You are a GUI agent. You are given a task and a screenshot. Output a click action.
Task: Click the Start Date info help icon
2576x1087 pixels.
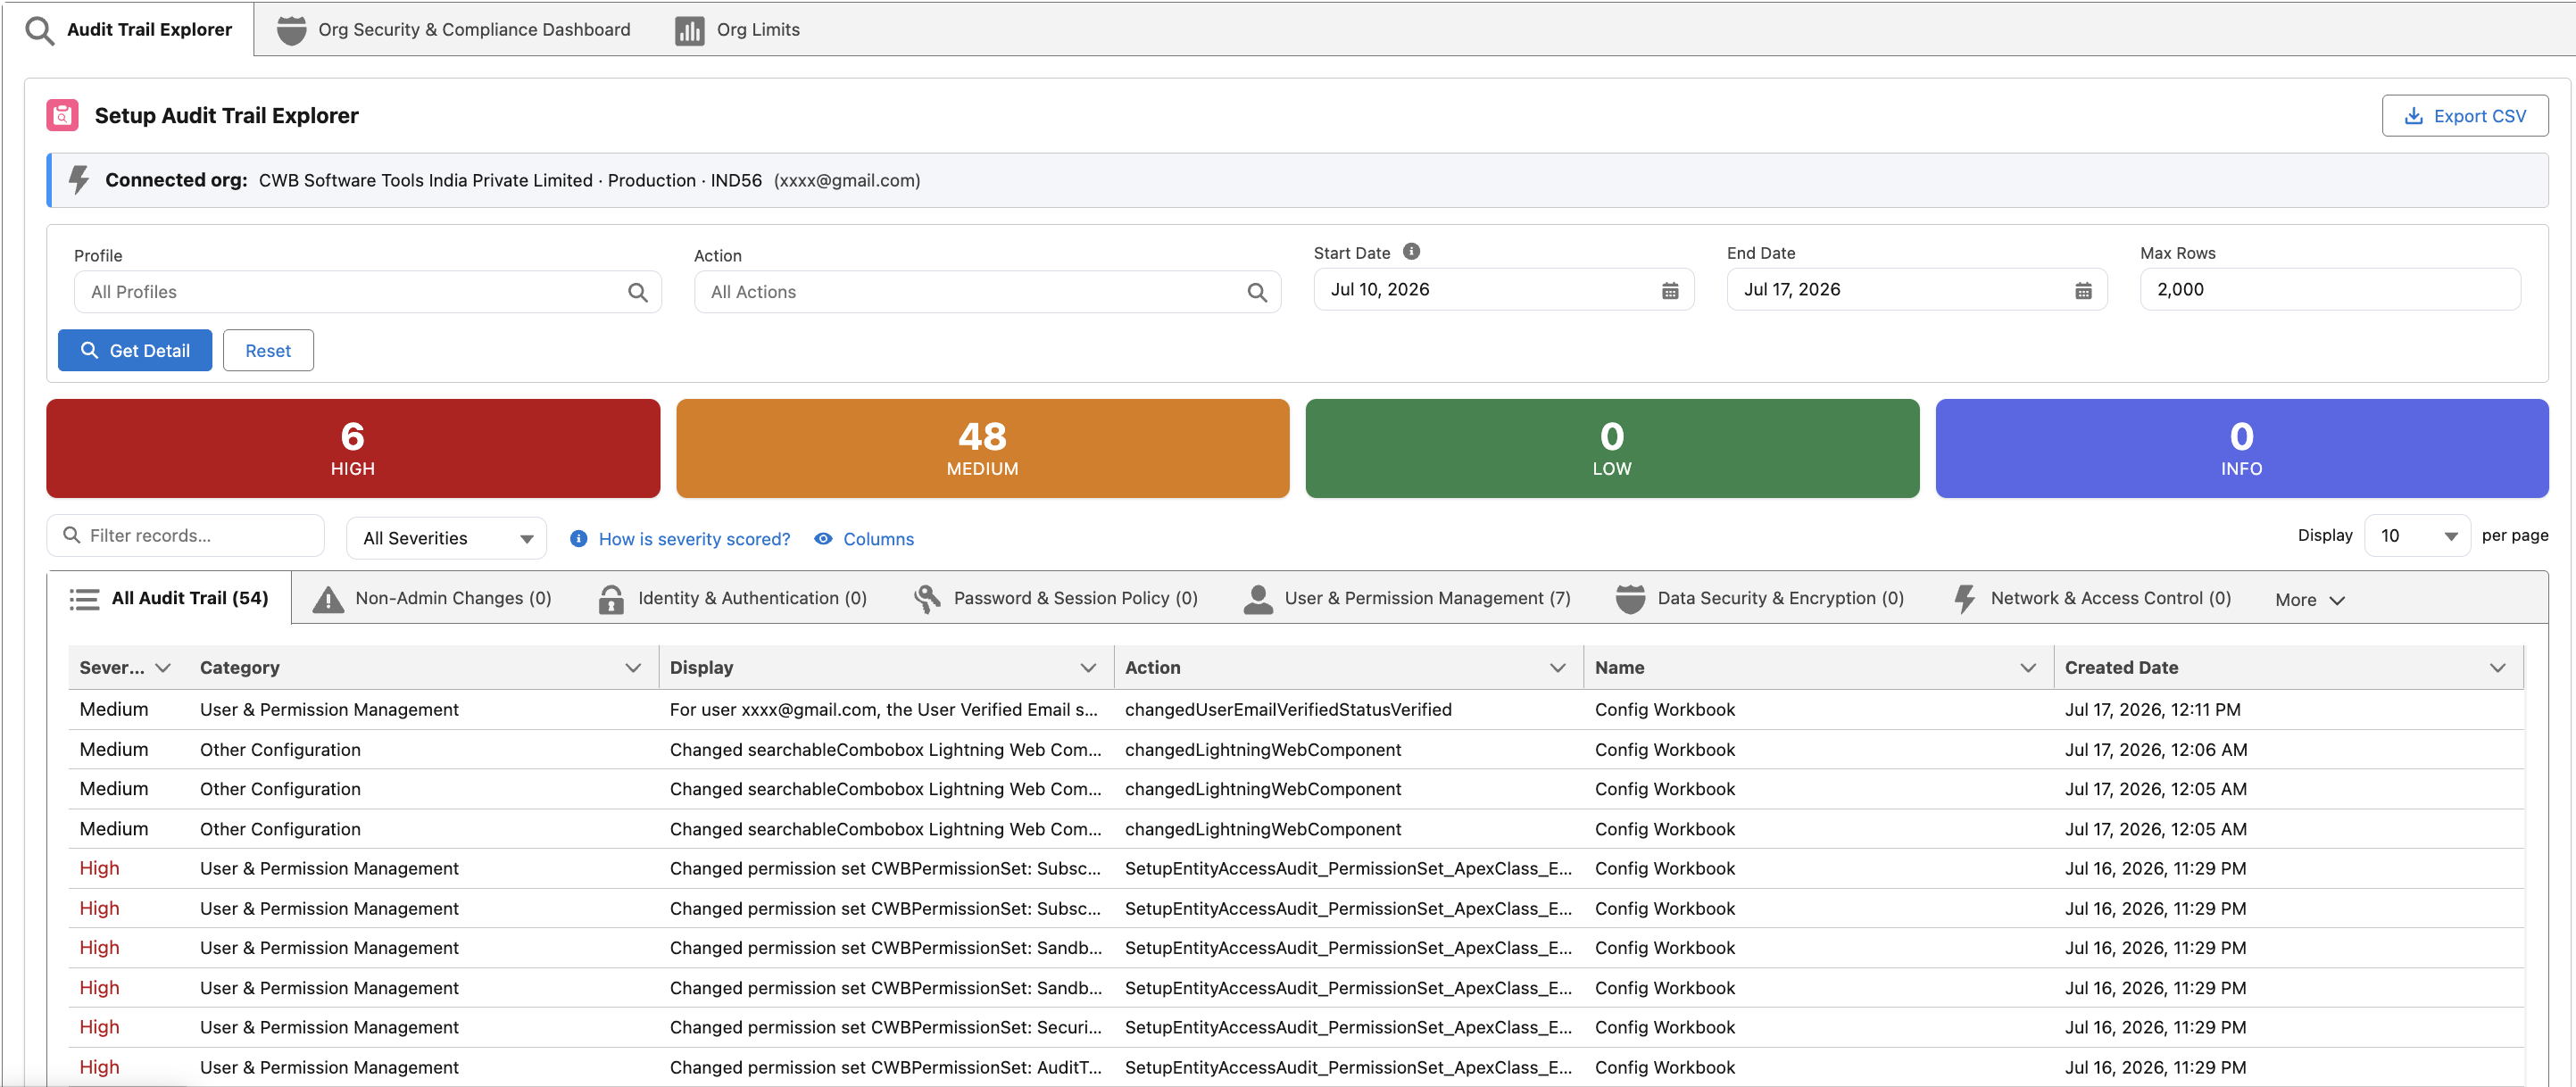pyautogui.click(x=1411, y=252)
